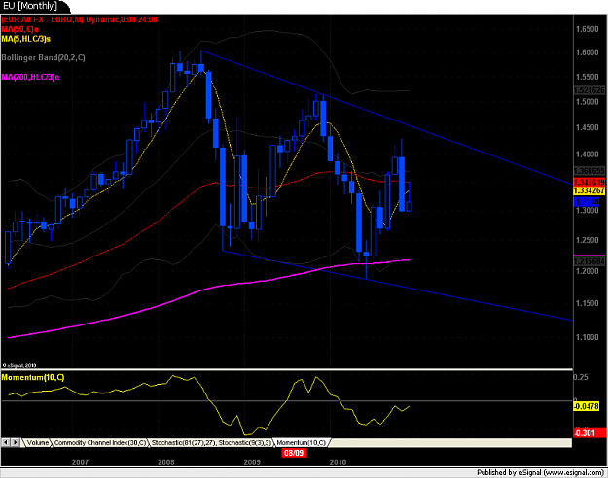The width and height of the screenshot is (608, 478).
Task: Click the red -0.301 value tag
Action: point(590,432)
